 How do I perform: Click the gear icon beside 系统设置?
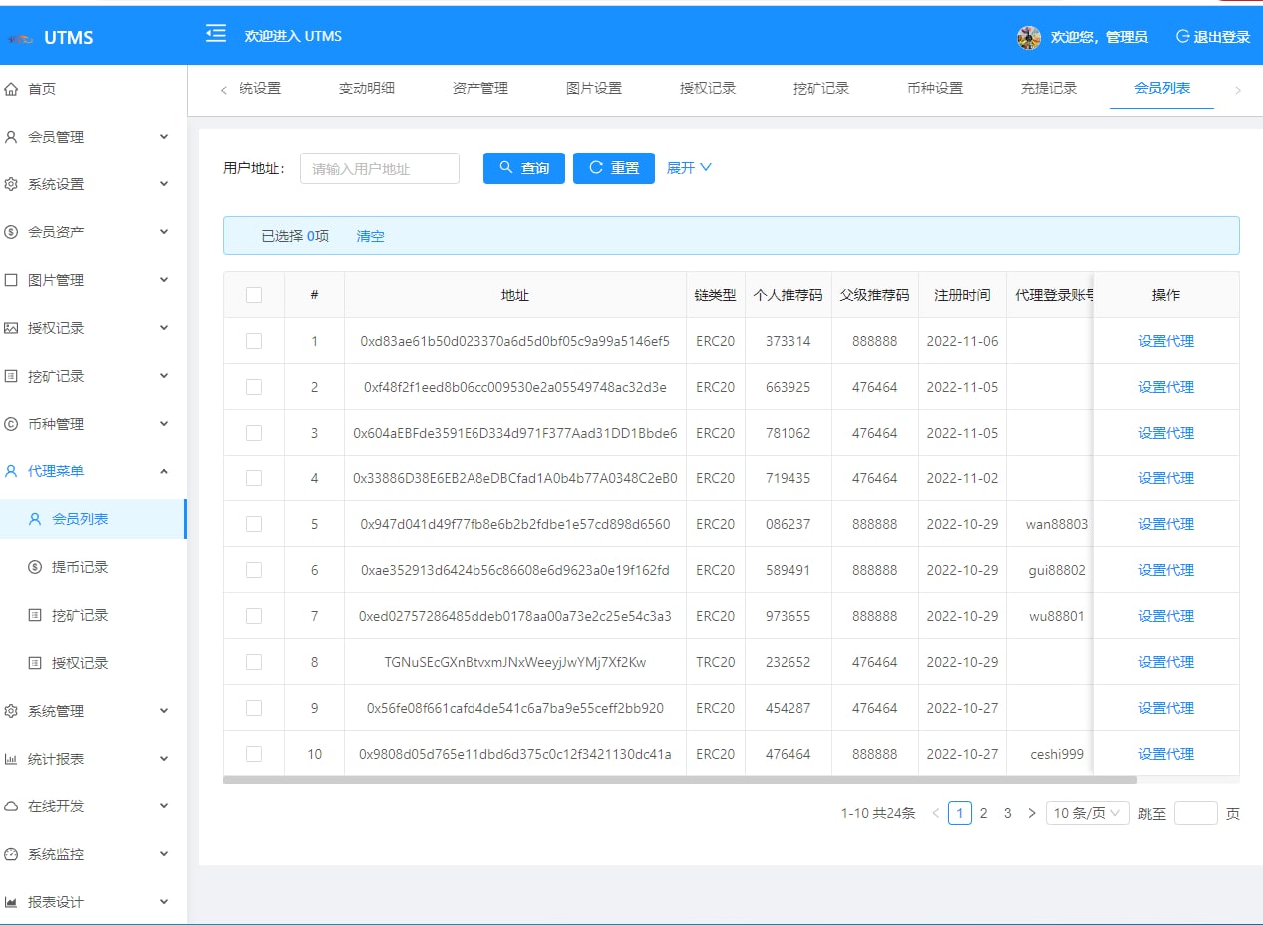point(12,184)
